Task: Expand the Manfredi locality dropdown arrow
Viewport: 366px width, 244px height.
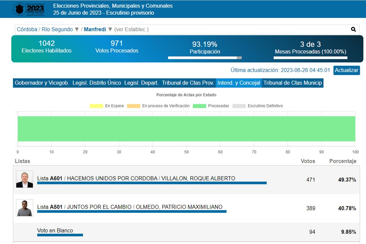Action: click(110, 29)
